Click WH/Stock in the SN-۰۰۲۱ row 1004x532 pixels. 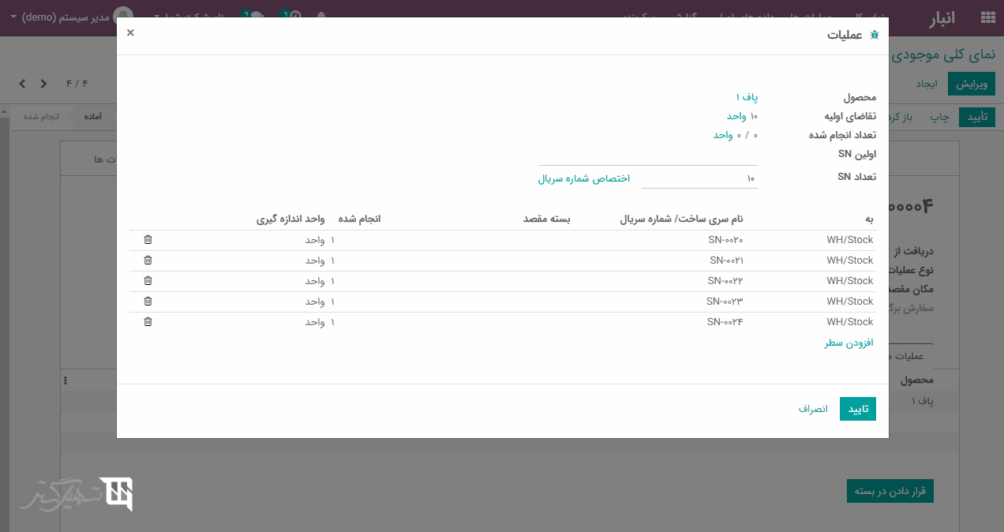[x=850, y=260]
